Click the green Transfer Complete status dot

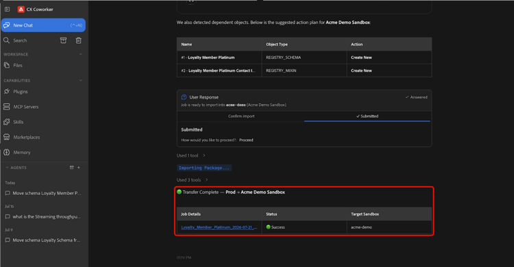[179, 192]
